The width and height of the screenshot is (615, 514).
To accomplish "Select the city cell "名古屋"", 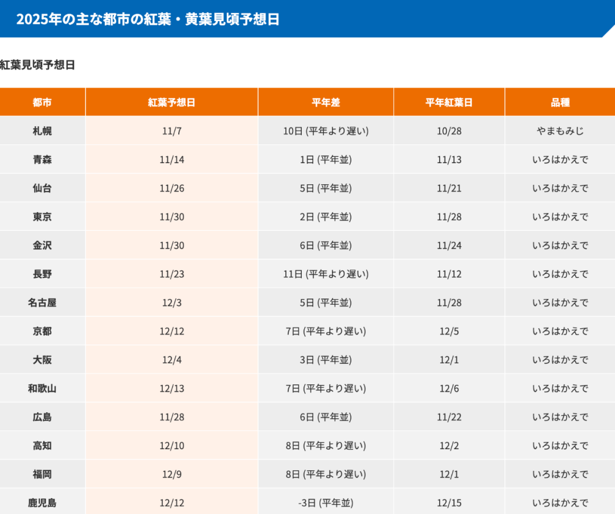I will pyautogui.click(x=42, y=302).
